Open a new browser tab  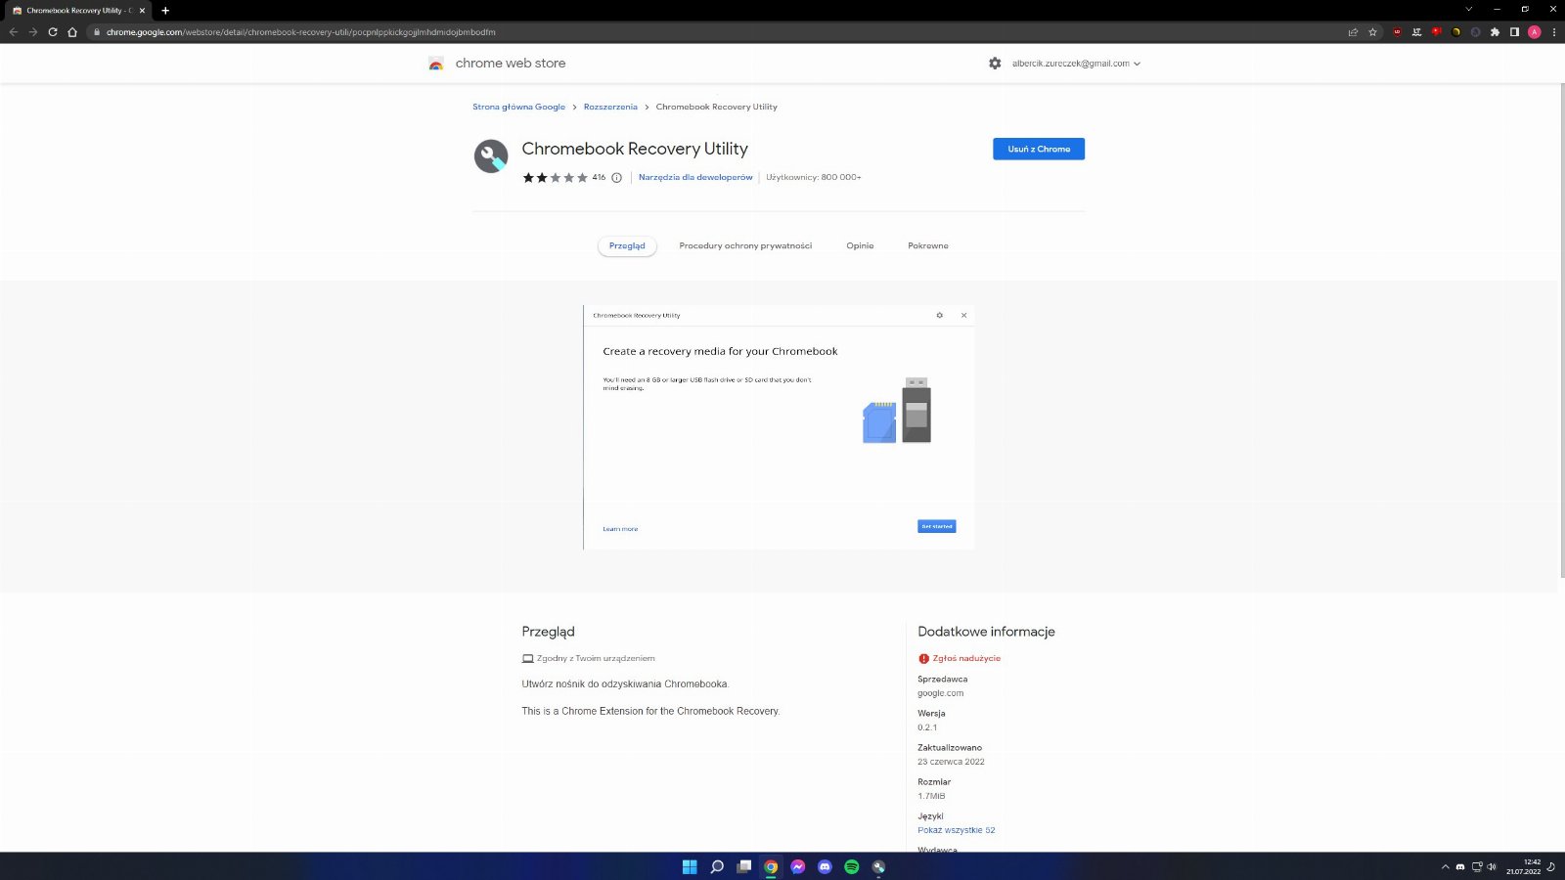pos(165,11)
